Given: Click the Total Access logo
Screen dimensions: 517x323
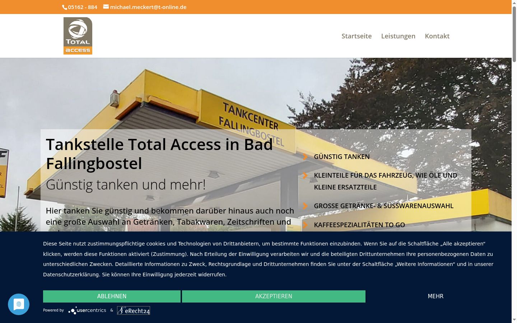Looking at the screenshot, I should click(x=78, y=36).
